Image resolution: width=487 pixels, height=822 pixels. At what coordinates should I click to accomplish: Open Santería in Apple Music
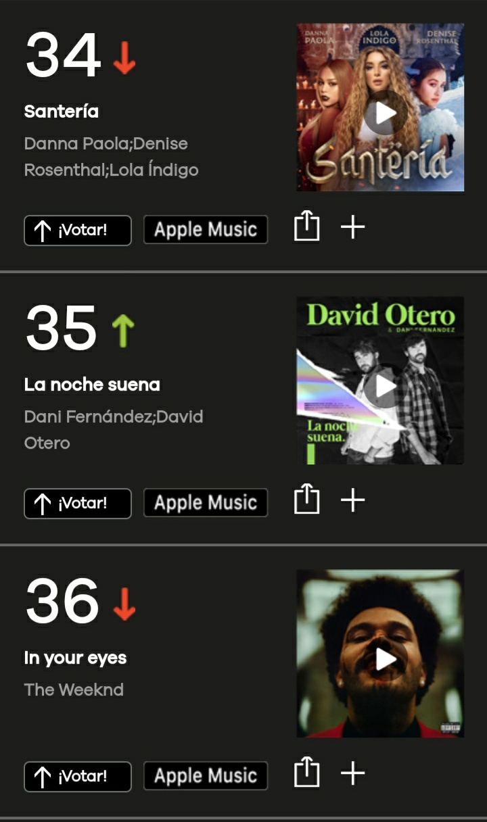pyautogui.click(x=206, y=230)
